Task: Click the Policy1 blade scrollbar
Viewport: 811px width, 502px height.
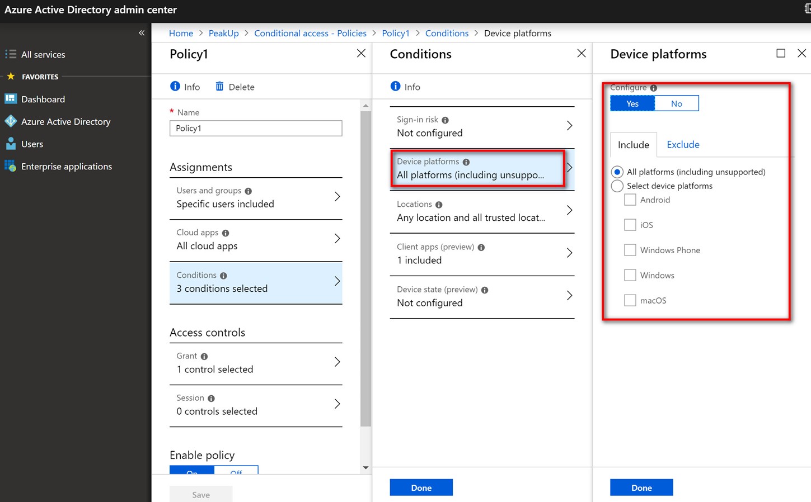Action: pyautogui.click(x=365, y=268)
